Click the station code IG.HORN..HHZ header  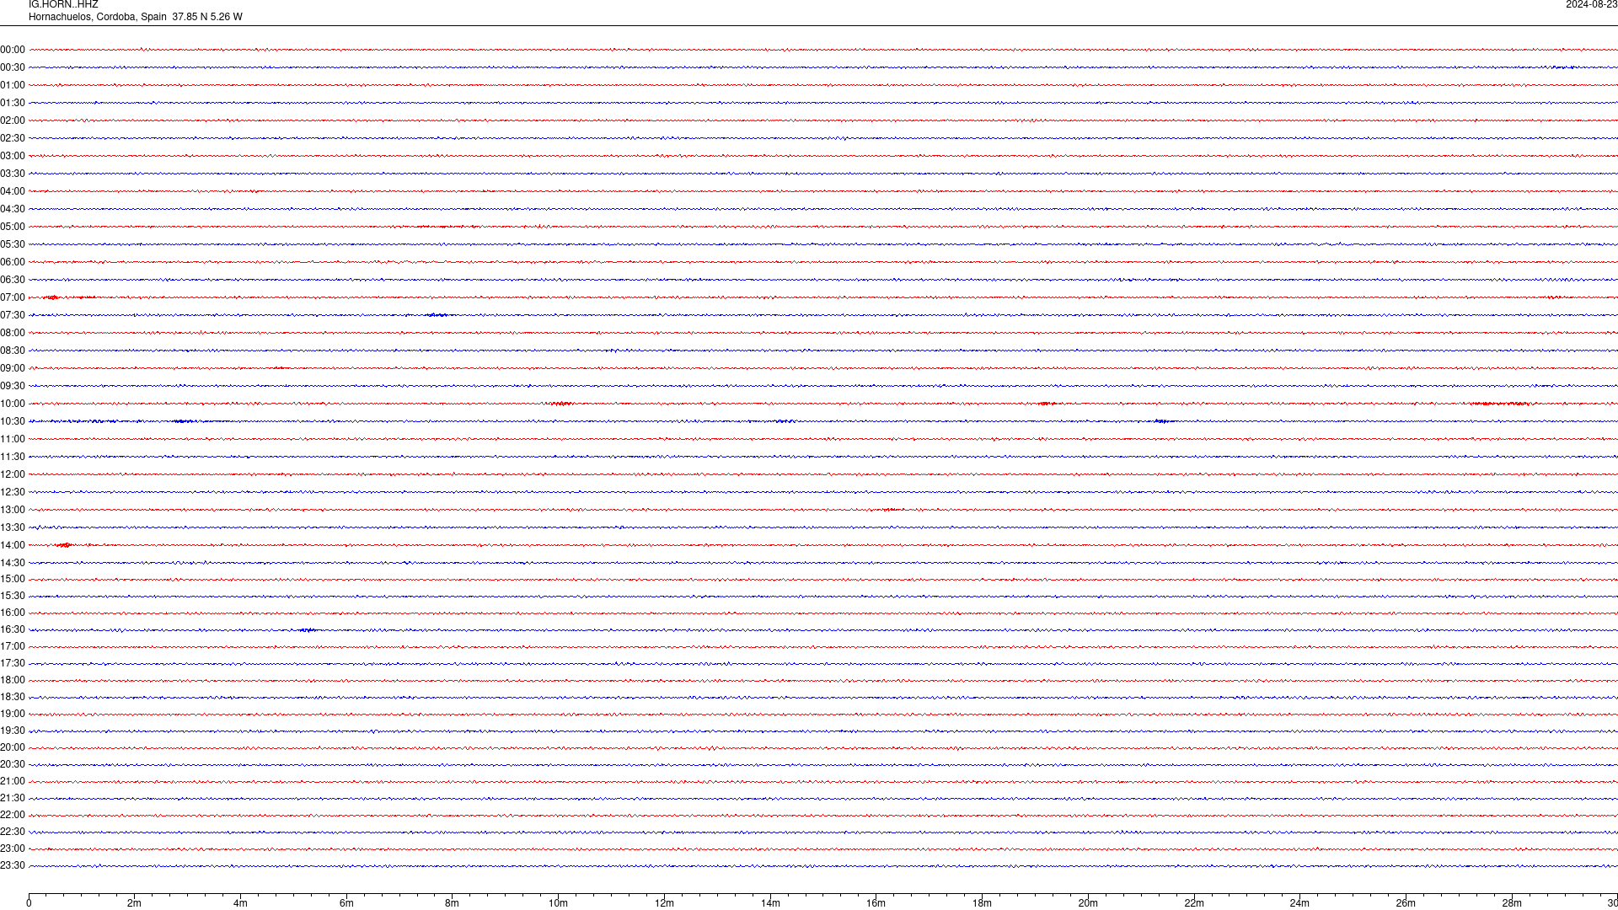[x=63, y=5]
